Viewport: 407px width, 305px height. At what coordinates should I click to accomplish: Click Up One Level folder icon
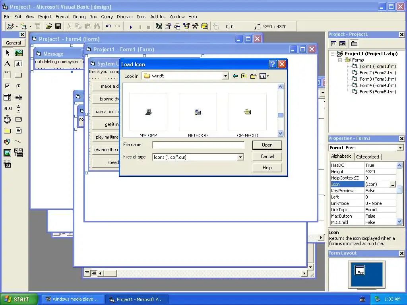pyautogui.click(x=244, y=76)
